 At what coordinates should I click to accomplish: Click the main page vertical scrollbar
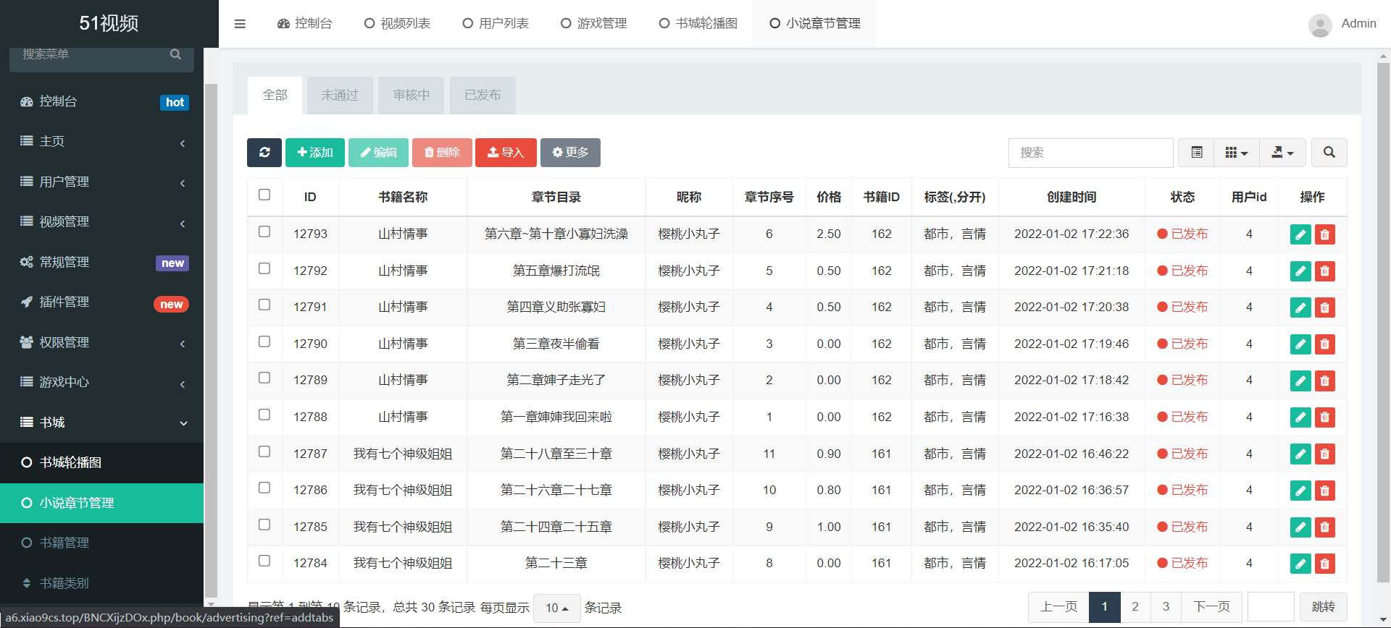pyautogui.click(x=1383, y=322)
